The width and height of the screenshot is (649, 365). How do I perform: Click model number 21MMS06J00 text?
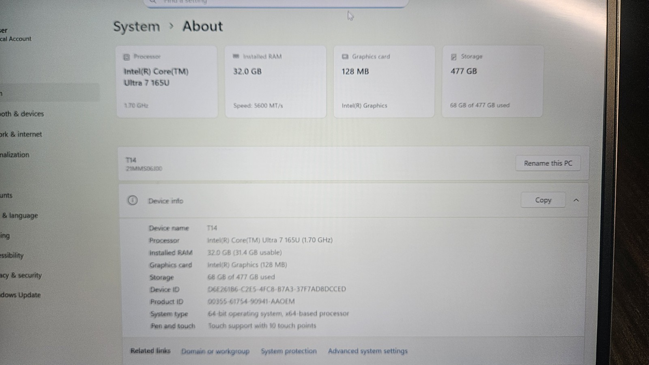144,169
